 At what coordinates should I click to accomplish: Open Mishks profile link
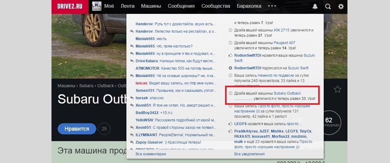coord(277,131)
